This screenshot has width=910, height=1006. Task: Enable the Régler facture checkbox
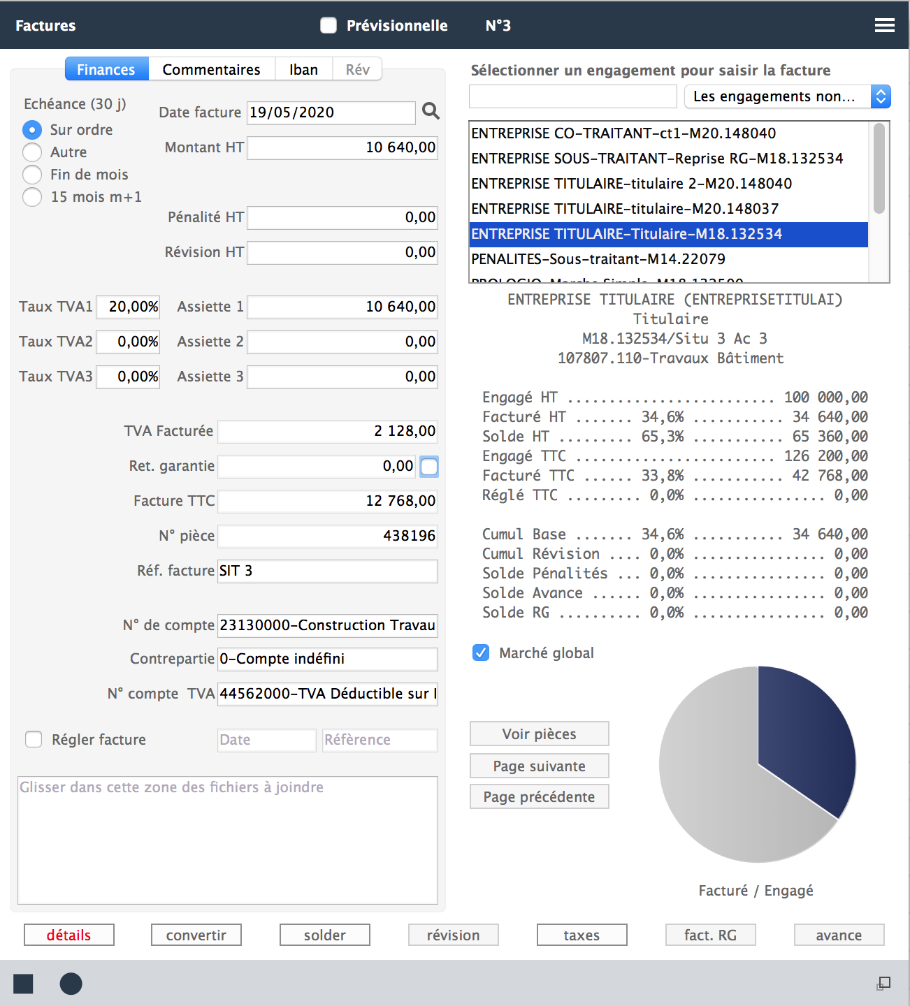(x=34, y=739)
